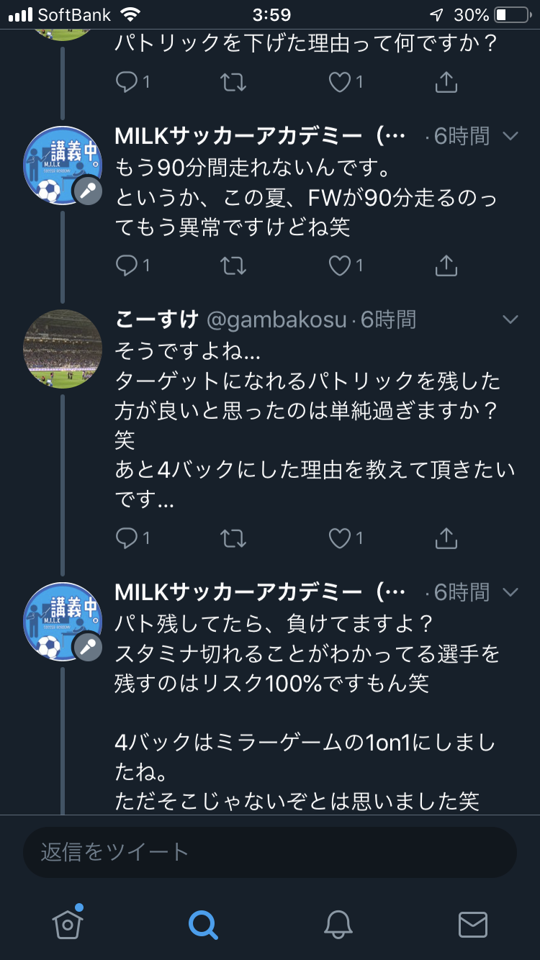Open @gambakosu profile link
Screen dimensions: 540x960
click(x=276, y=320)
